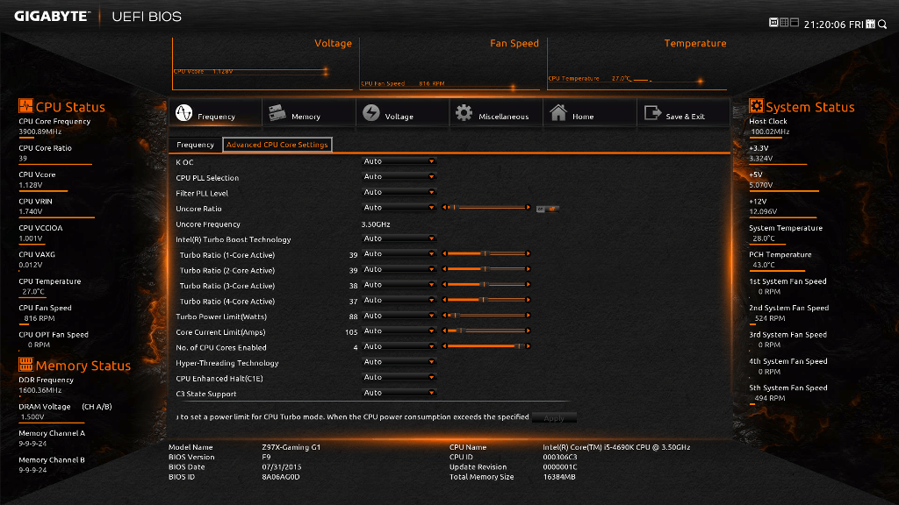Screen dimensions: 899x505
Task: Click the 21:20:06 FRI clock display
Action: 834,25
